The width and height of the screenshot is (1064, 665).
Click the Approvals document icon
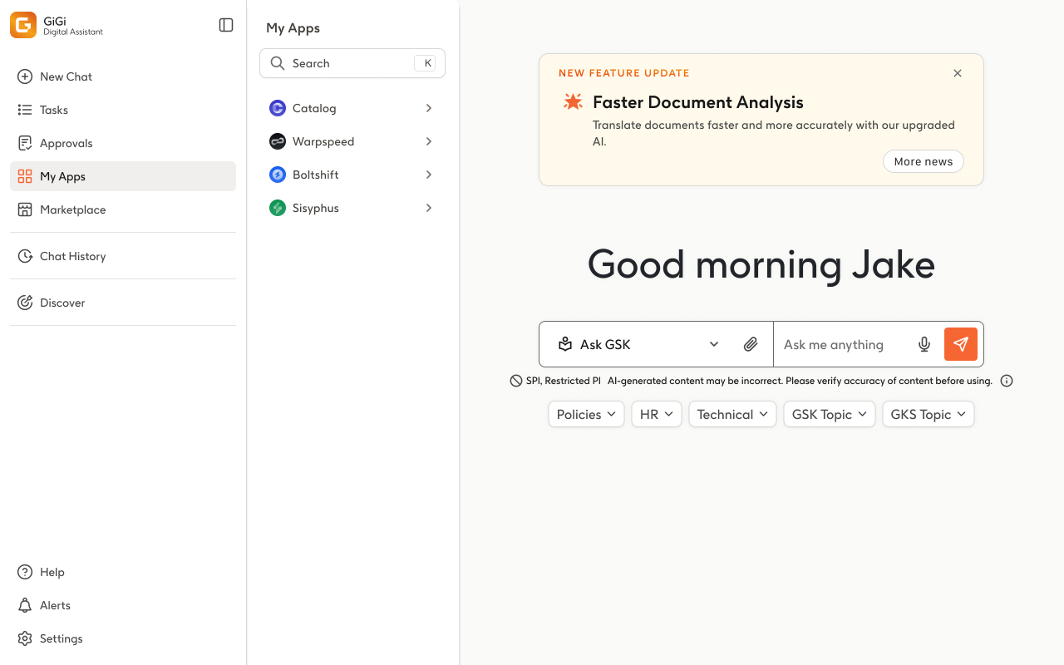(25, 143)
